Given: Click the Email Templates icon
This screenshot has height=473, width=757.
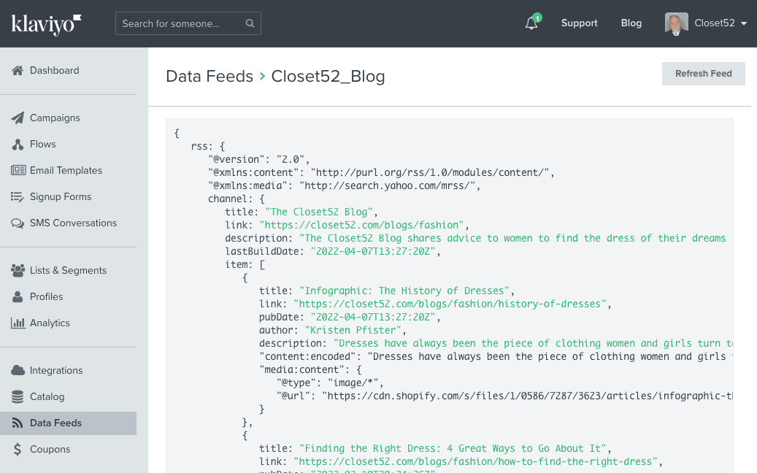Looking at the screenshot, I should (18, 171).
